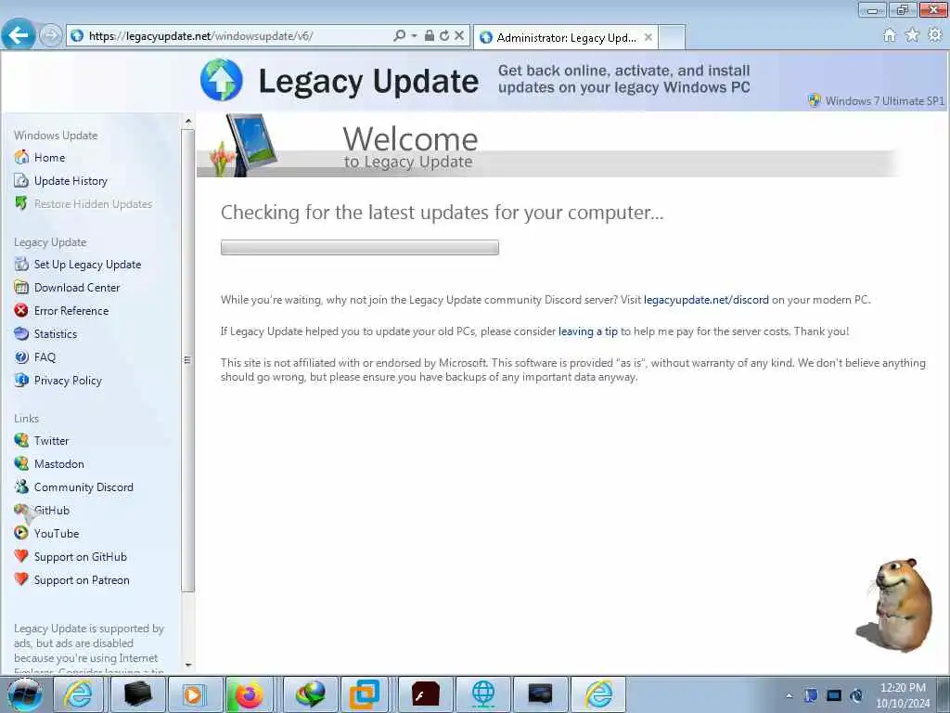Click the YouTube play icon
The width and height of the screenshot is (950, 713).
[21, 533]
